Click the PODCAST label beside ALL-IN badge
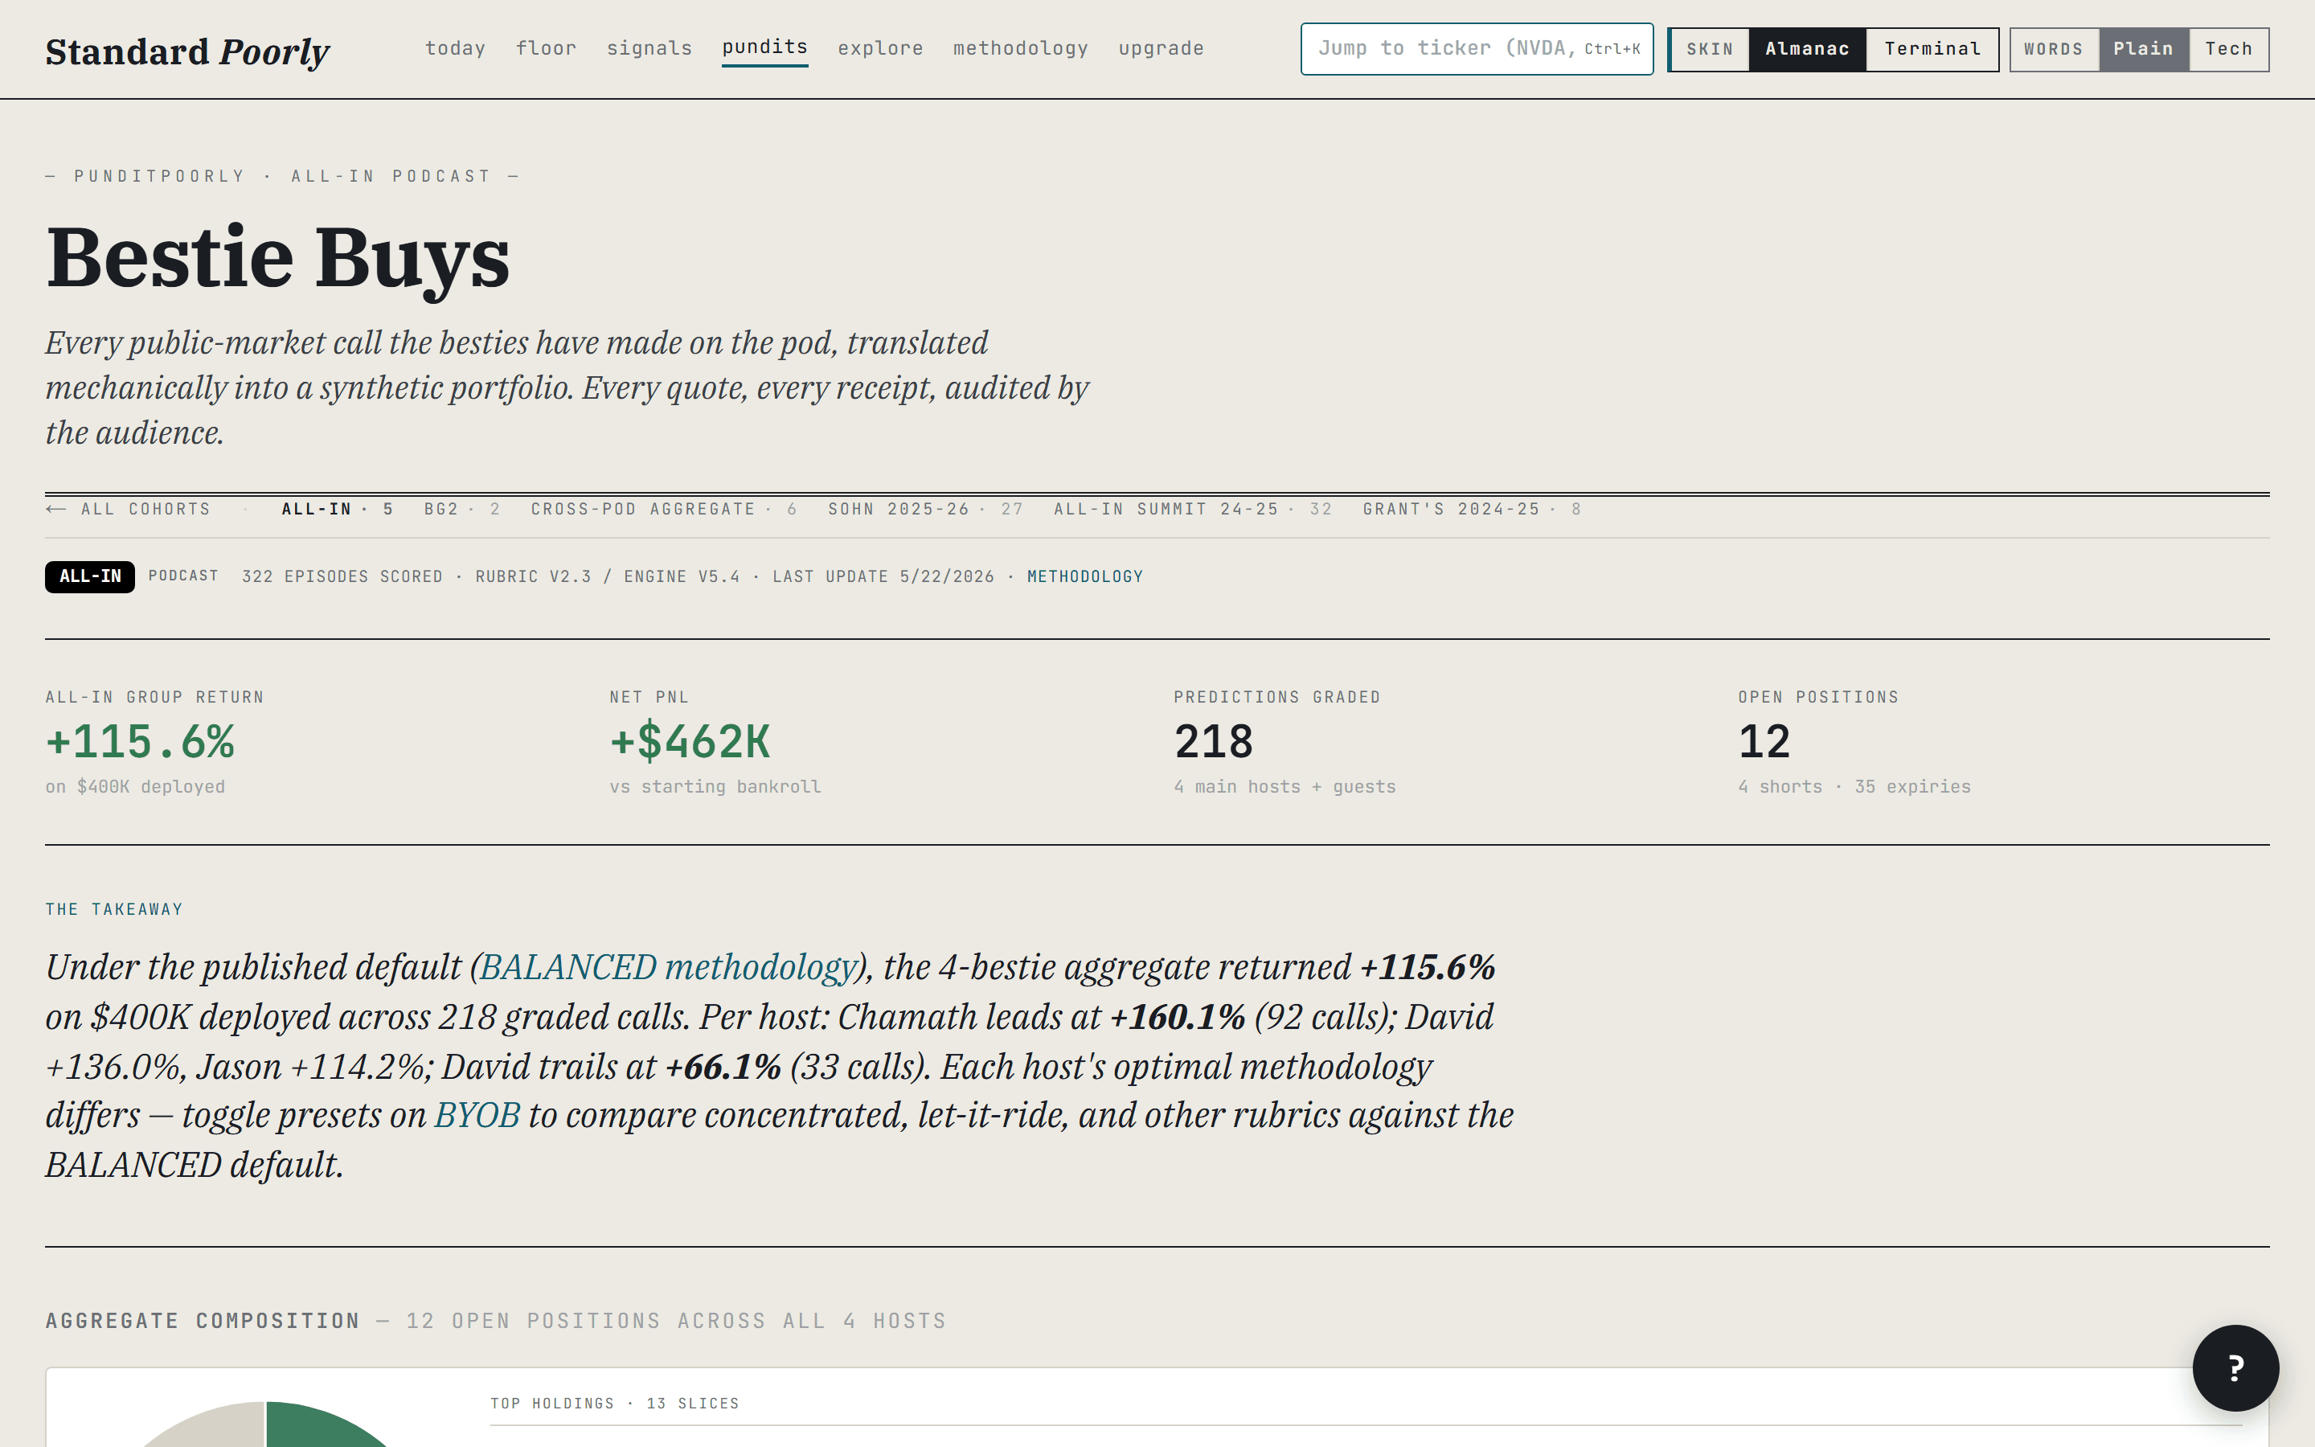 pyautogui.click(x=183, y=575)
